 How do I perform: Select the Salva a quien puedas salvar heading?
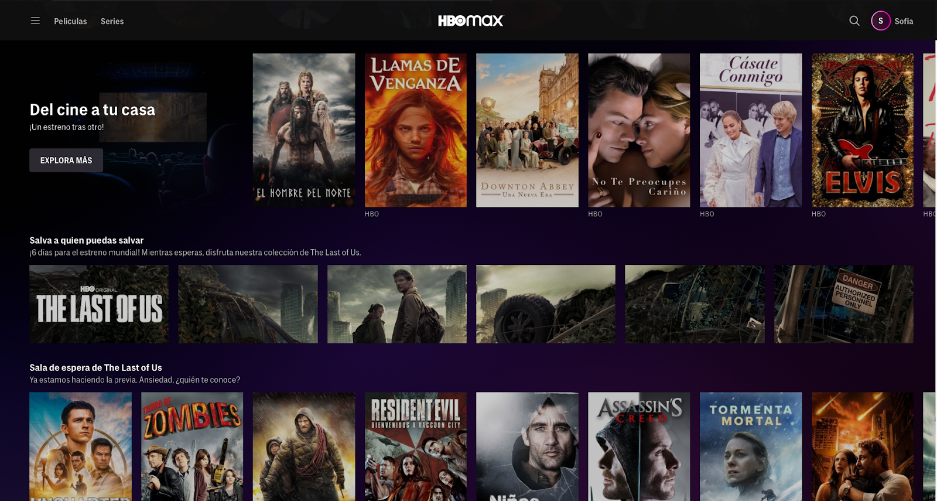coord(87,240)
